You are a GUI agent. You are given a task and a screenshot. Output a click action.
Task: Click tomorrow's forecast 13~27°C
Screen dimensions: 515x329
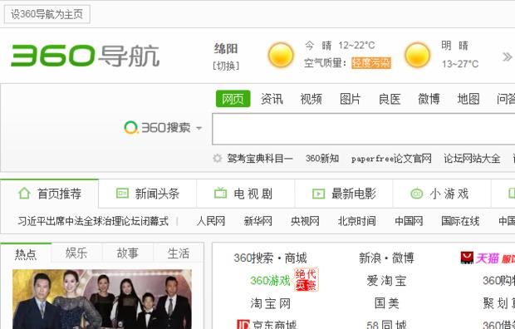coord(460,64)
